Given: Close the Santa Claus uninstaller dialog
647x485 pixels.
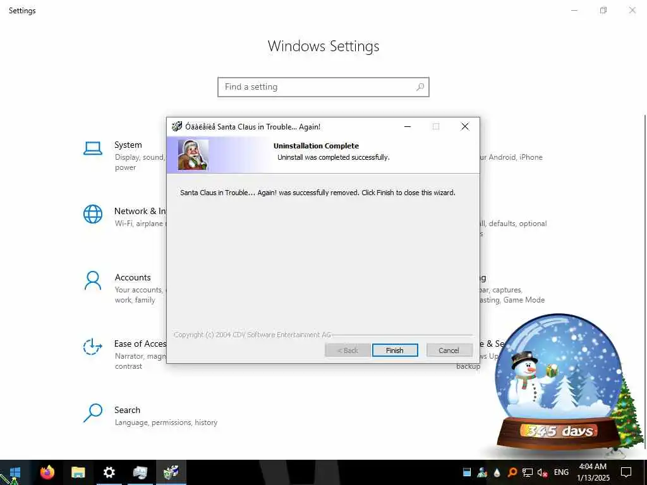Looking at the screenshot, I should (x=465, y=126).
